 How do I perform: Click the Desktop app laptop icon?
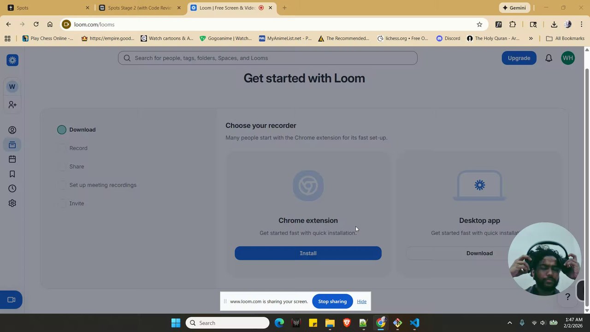(479, 185)
